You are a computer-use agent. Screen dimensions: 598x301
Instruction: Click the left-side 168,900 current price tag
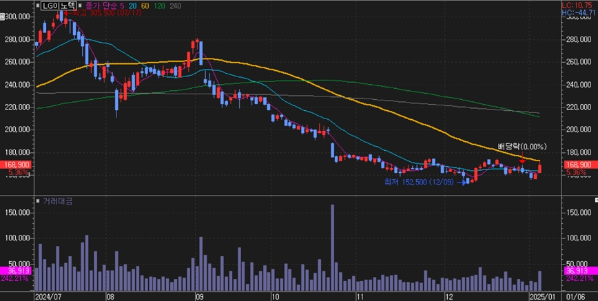15,165
